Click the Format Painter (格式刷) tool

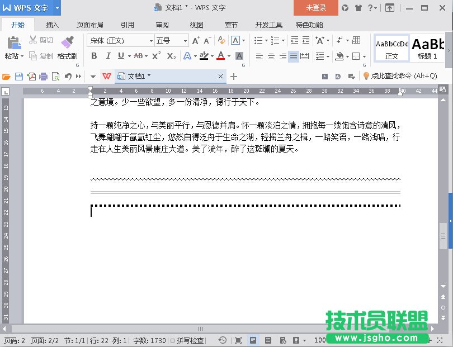point(67,47)
